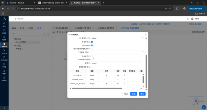Viewport: 207px width, 110px height.
Task: Switch to 文件库 tab
Action: click(x=22, y=28)
